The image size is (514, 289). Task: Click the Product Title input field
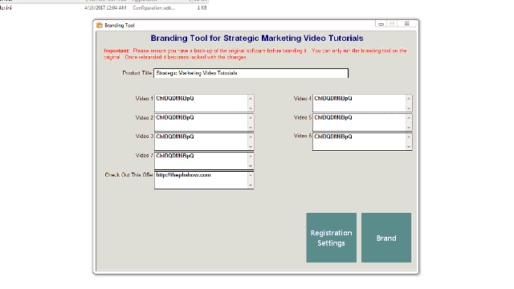[251, 73]
